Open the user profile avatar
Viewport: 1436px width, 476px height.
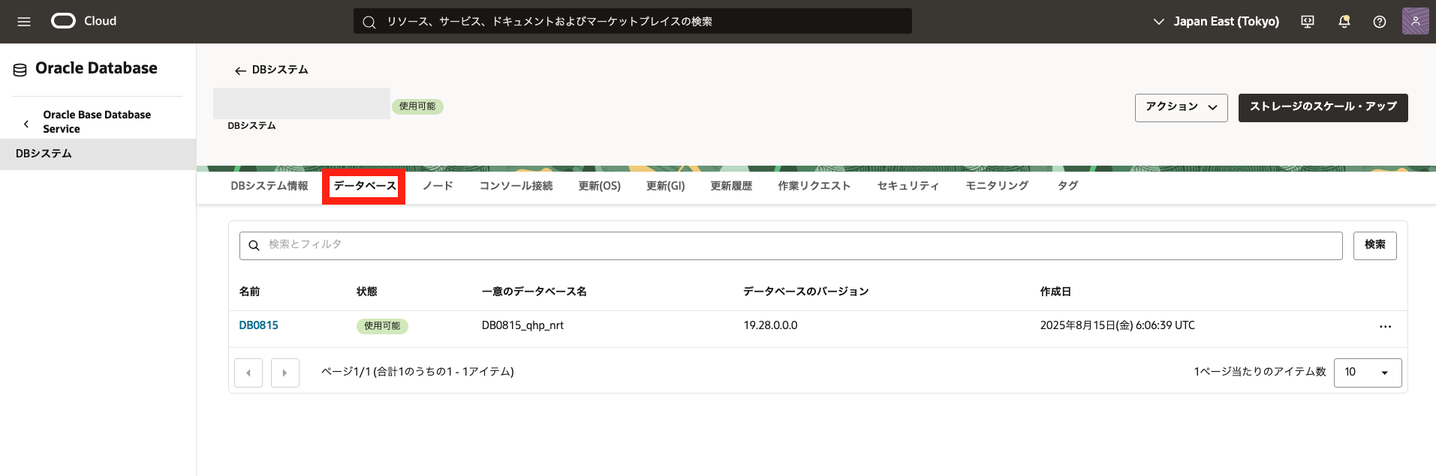pos(1415,21)
